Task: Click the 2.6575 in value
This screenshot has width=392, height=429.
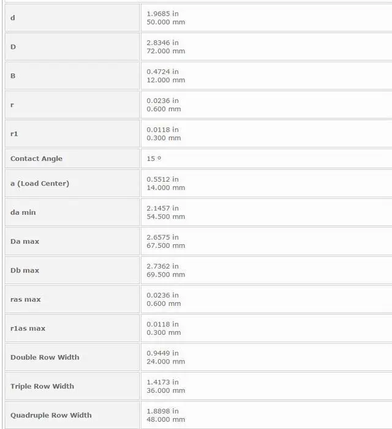Action: [162, 237]
